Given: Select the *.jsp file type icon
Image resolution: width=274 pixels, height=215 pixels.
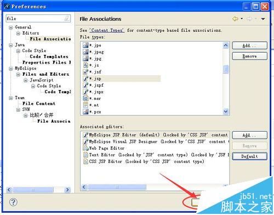Looking at the screenshot, I should pos(85,78).
